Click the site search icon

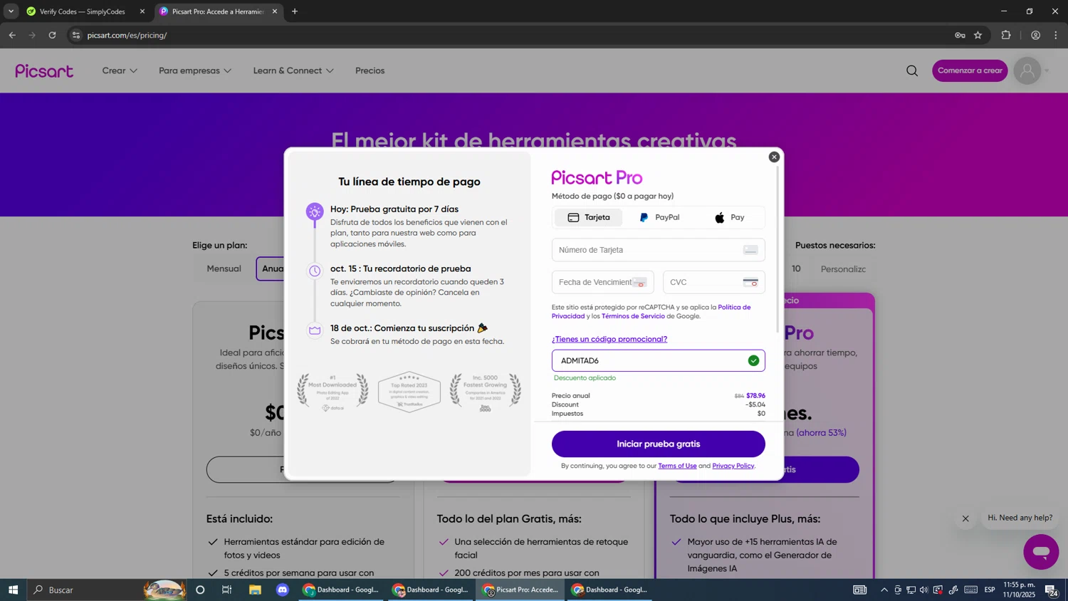click(912, 70)
